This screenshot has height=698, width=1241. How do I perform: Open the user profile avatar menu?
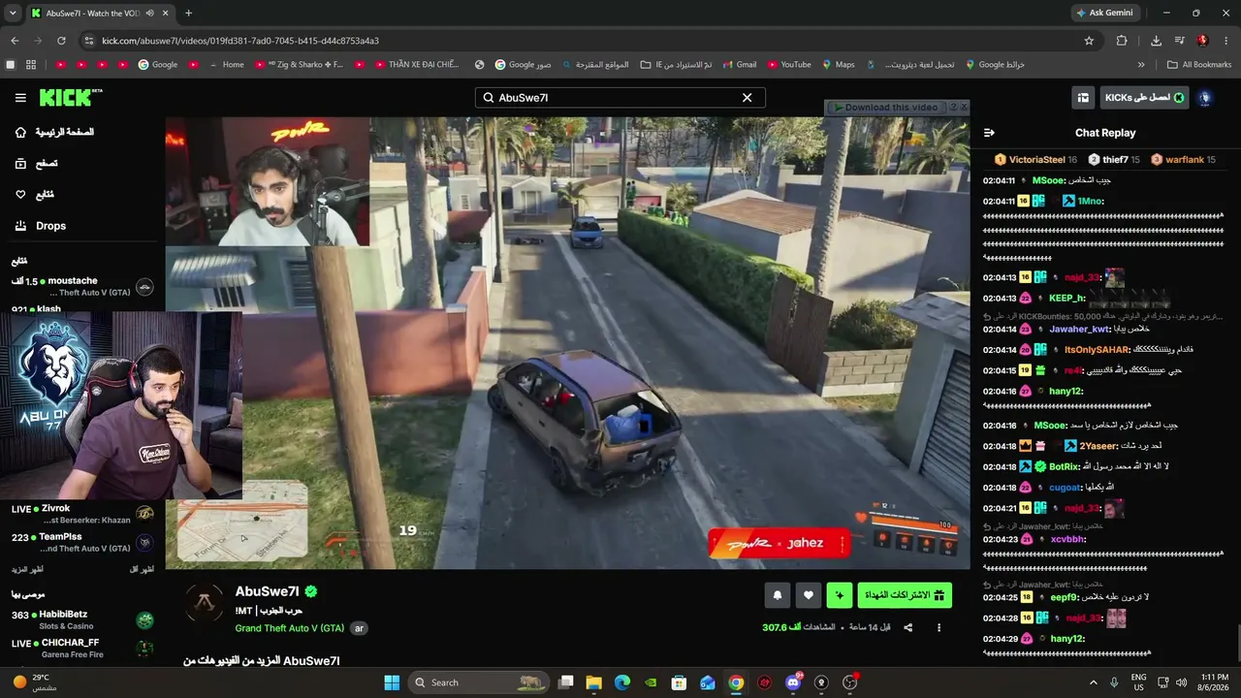1205,98
